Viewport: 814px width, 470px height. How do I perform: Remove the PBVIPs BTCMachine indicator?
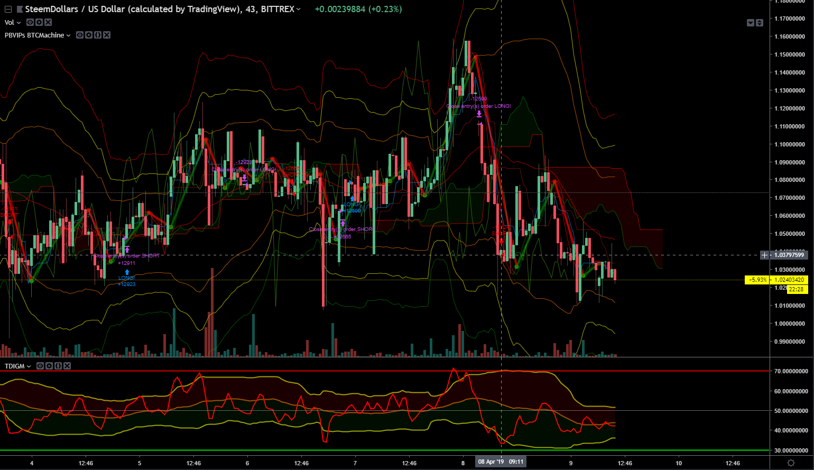click(107, 35)
